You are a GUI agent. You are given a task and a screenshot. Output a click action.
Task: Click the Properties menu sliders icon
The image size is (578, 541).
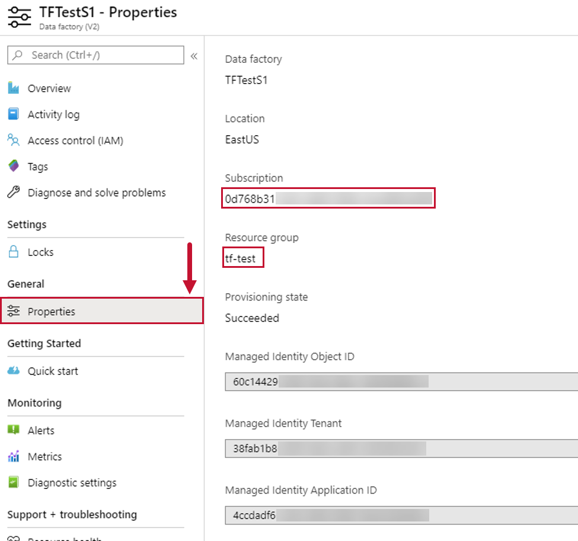[14, 311]
